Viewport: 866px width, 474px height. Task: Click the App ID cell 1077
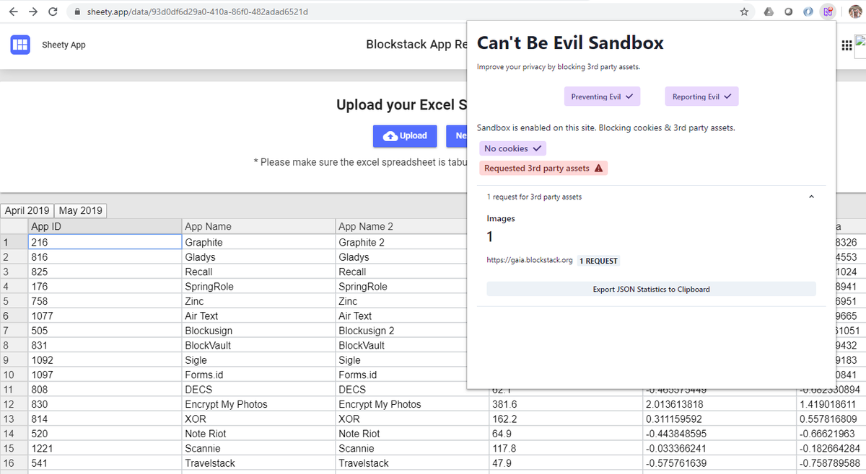pyautogui.click(x=105, y=316)
